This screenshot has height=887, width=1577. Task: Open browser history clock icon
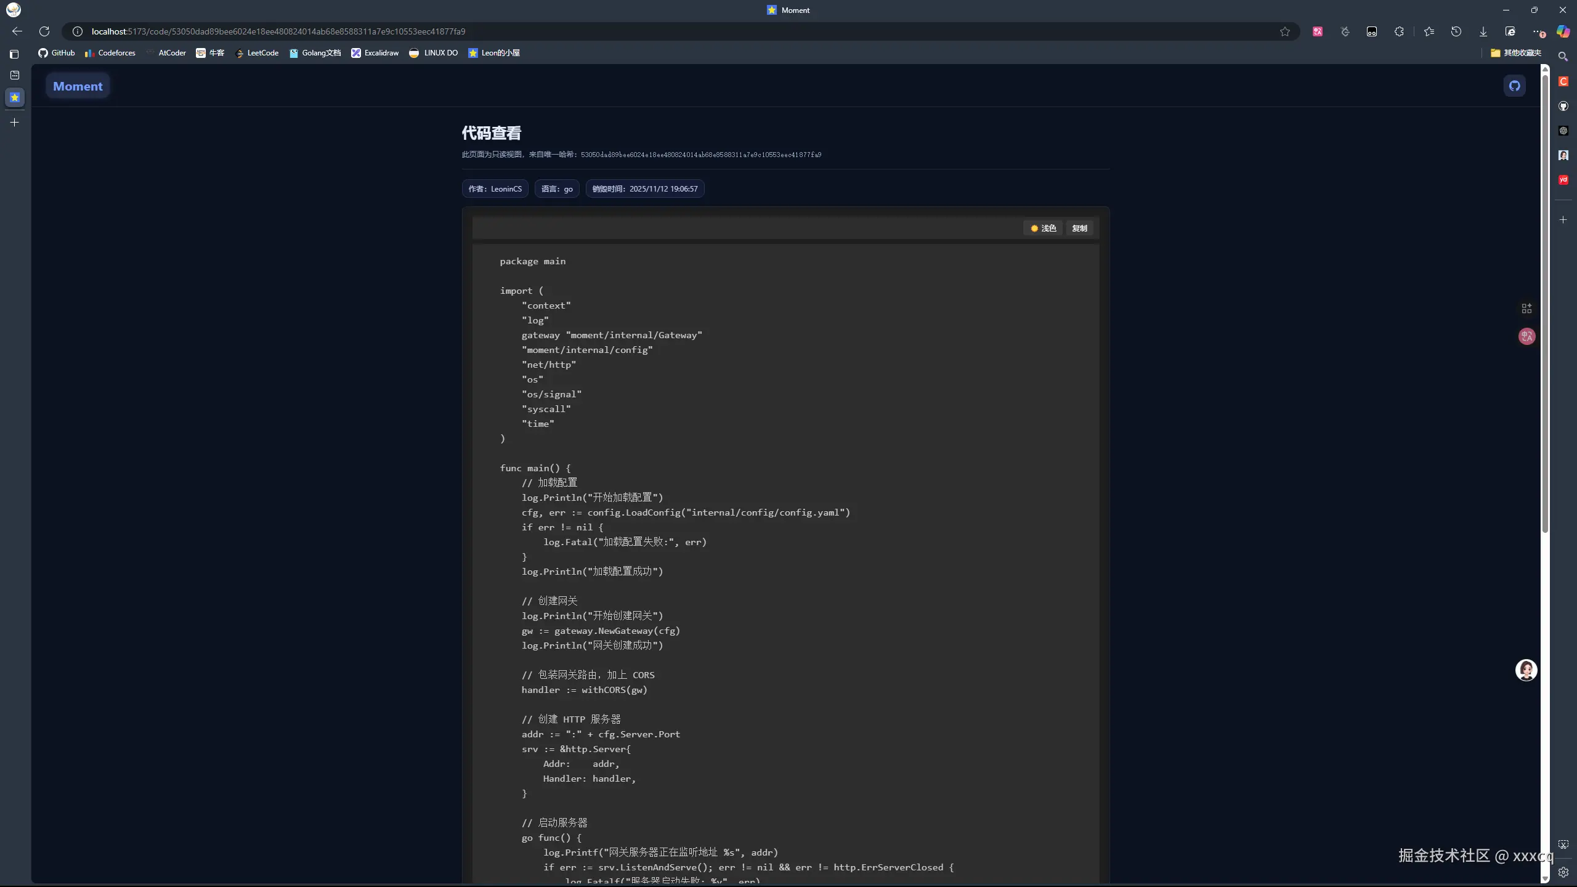[1456, 31]
